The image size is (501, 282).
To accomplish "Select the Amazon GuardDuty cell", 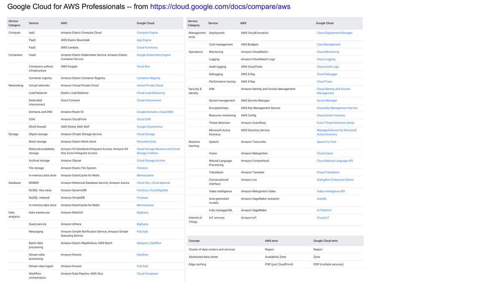I will [x=253, y=123].
